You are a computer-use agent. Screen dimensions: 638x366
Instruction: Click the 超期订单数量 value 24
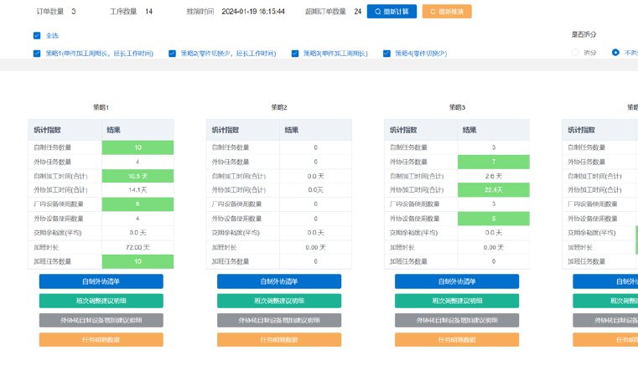(358, 12)
